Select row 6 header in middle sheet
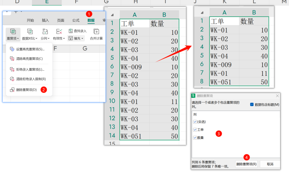This screenshot has height=182, width=289. click(112, 67)
